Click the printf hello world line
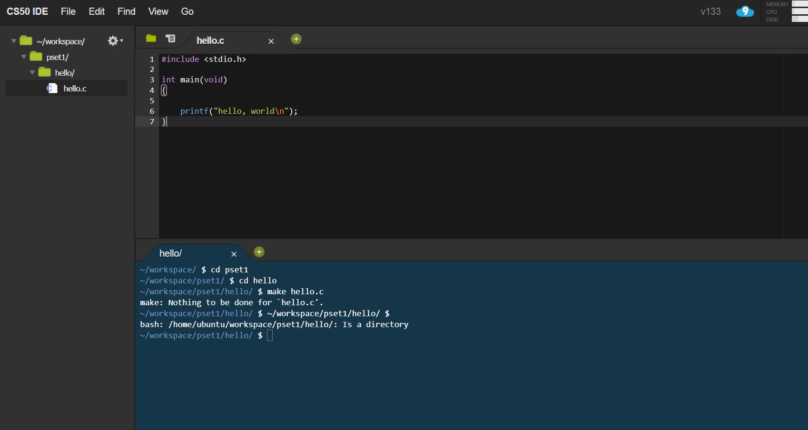The image size is (808, 430). 239,111
